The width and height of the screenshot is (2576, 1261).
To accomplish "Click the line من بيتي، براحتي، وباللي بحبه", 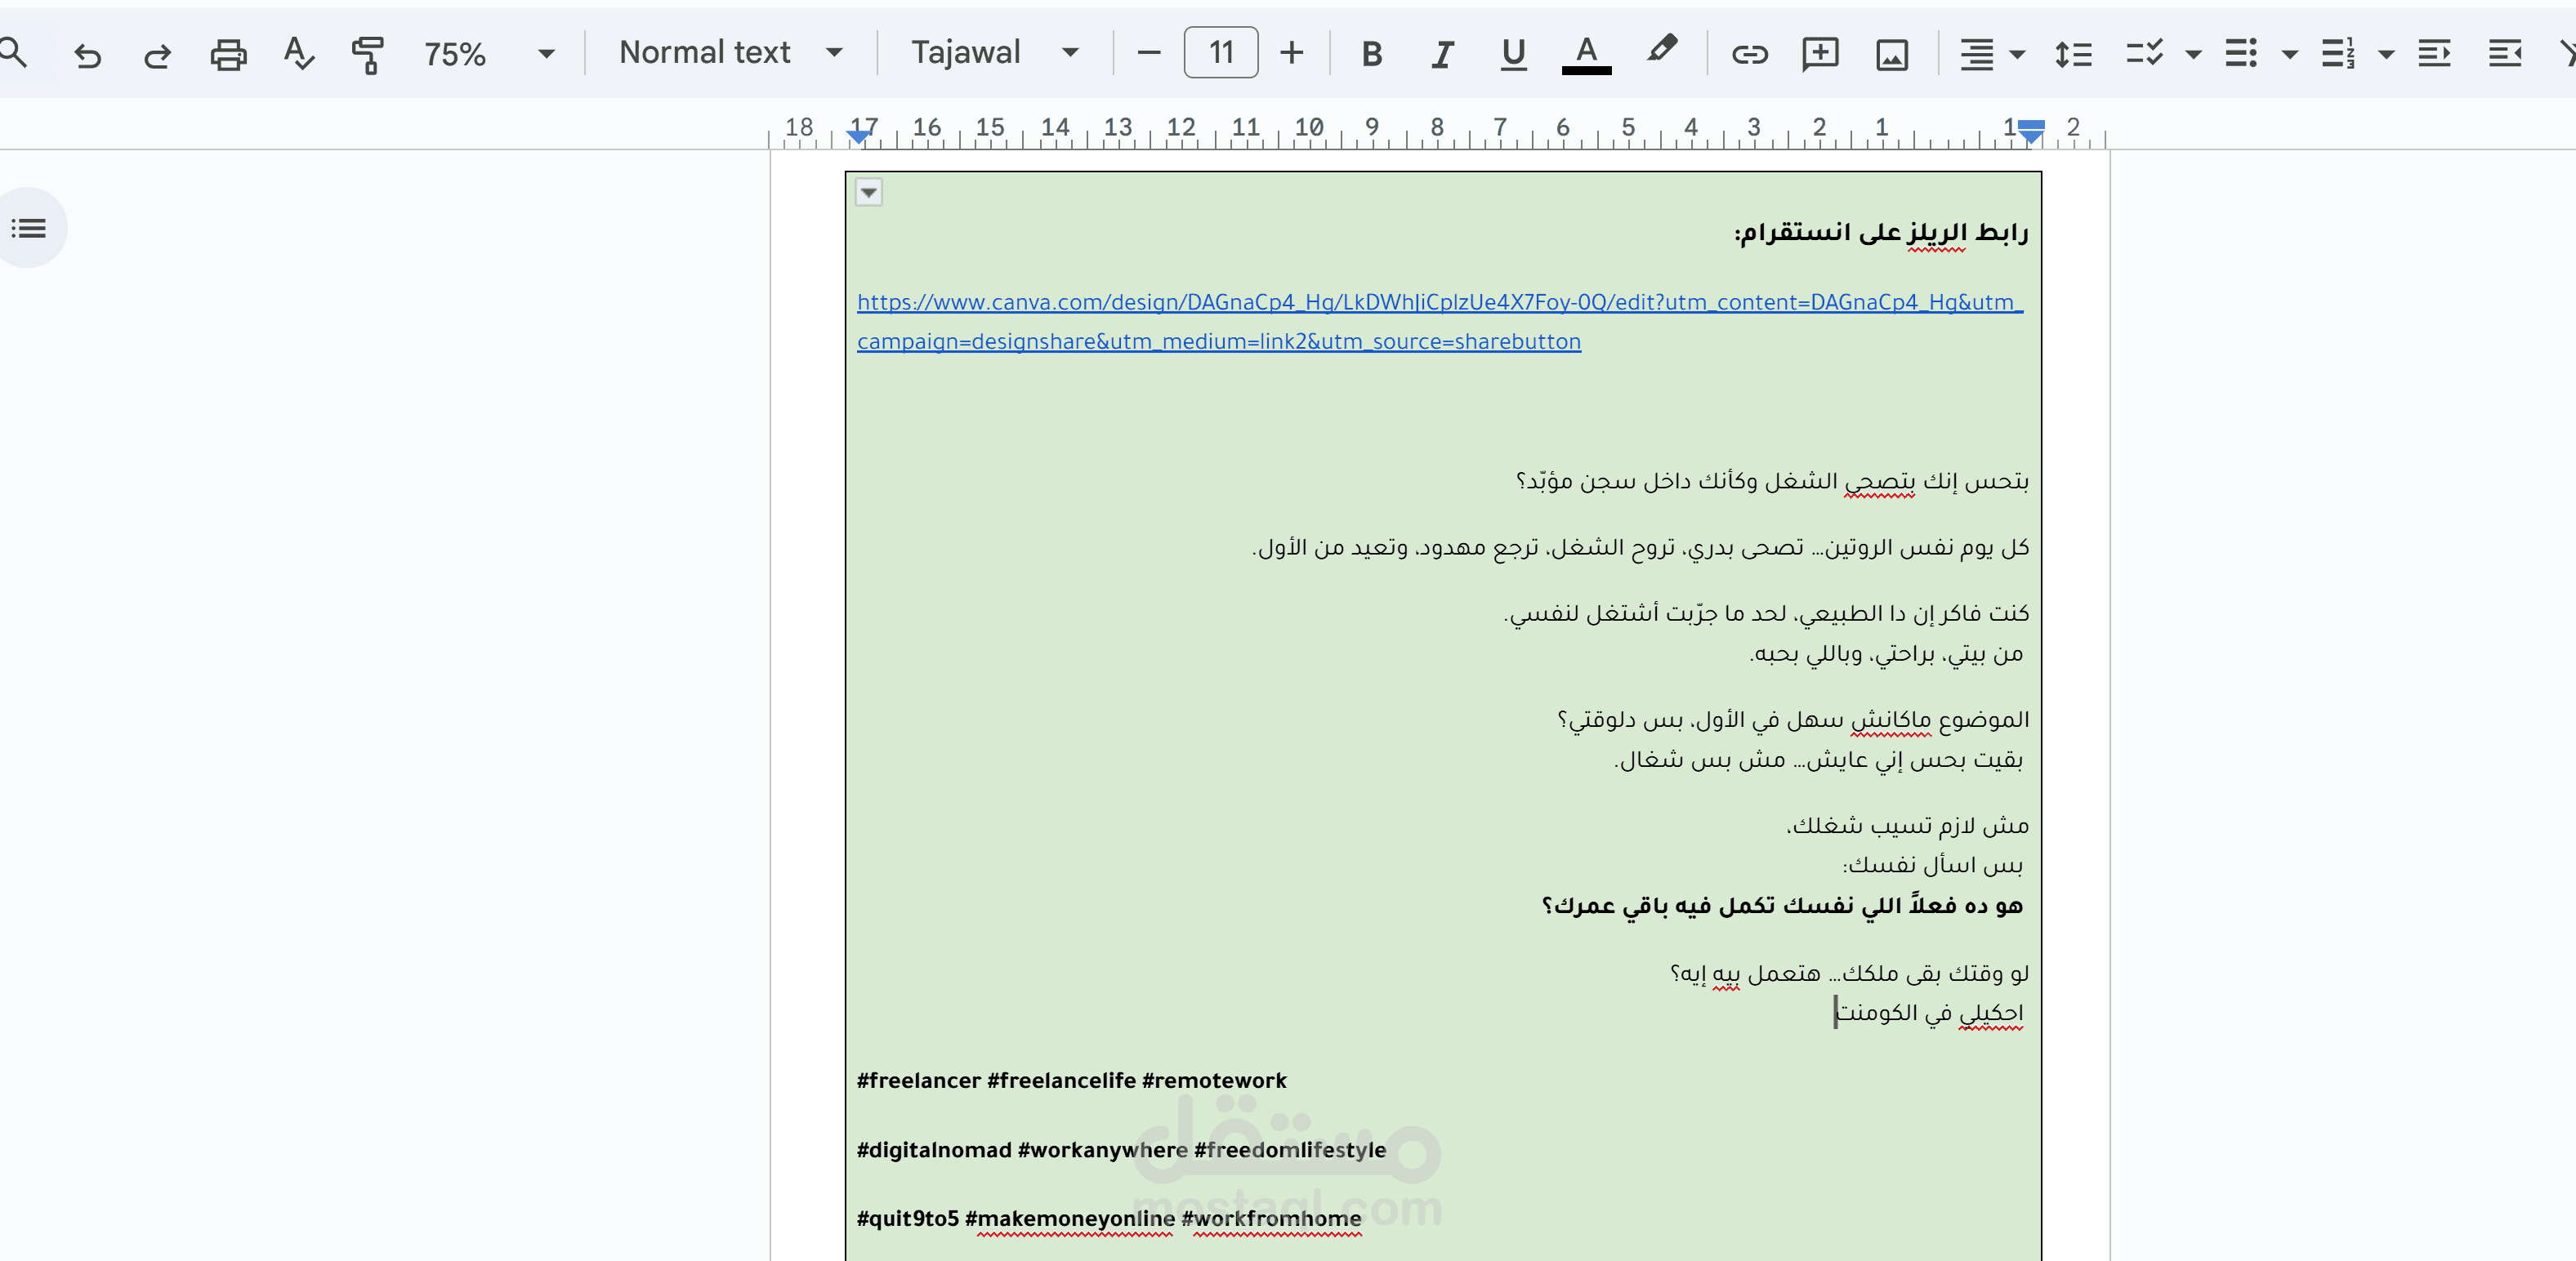I will pos(1886,653).
